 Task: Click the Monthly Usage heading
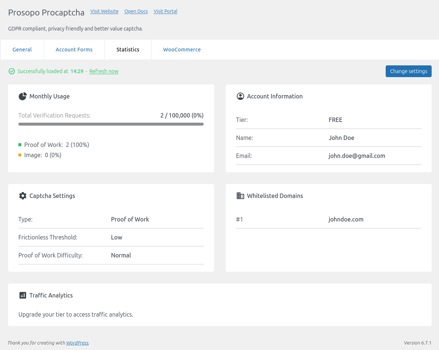click(50, 96)
